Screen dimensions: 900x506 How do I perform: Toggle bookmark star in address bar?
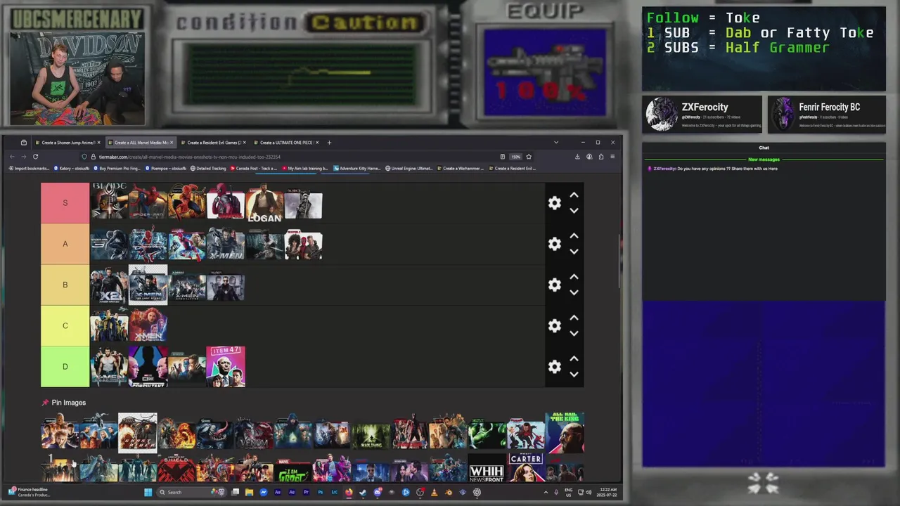[529, 157]
